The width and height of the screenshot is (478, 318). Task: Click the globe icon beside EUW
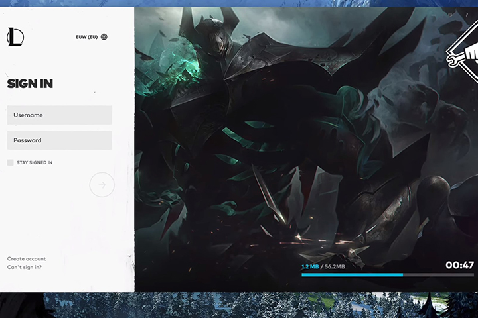tap(104, 37)
